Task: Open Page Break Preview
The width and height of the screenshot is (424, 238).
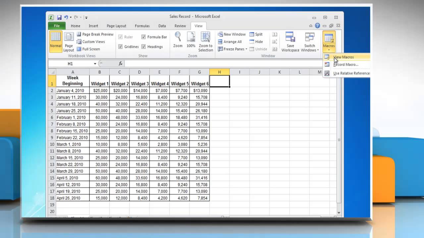Action: (x=95, y=34)
